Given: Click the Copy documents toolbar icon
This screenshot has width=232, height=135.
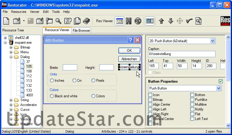Looking at the screenshot, I should click(77, 21).
